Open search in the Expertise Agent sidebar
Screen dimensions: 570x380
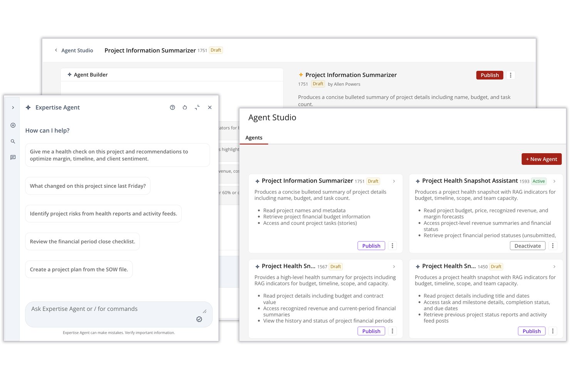13,141
